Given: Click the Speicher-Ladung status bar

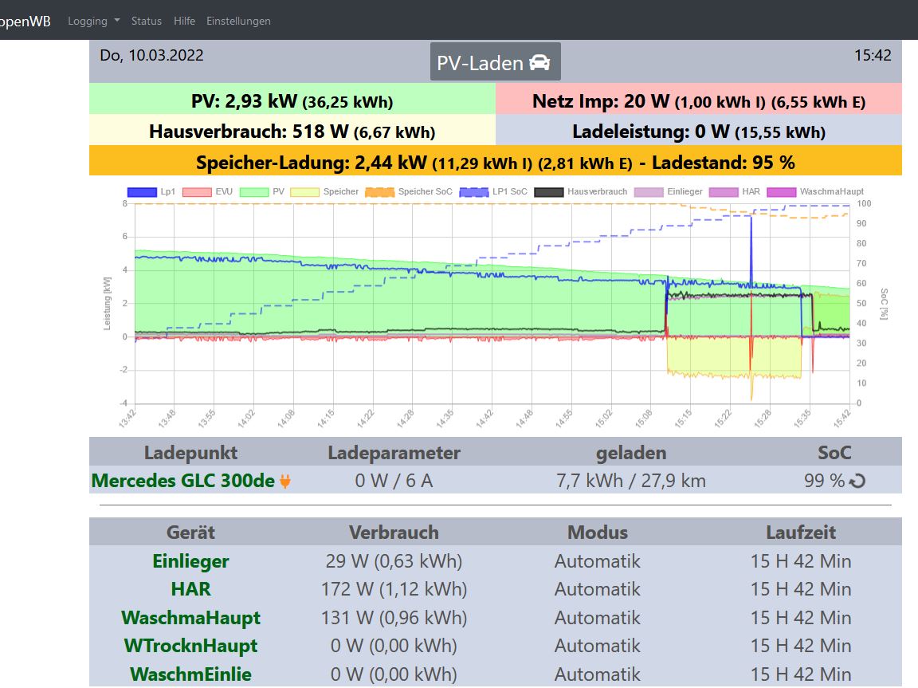Looking at the screenshot, I should (x=495, y=163).
